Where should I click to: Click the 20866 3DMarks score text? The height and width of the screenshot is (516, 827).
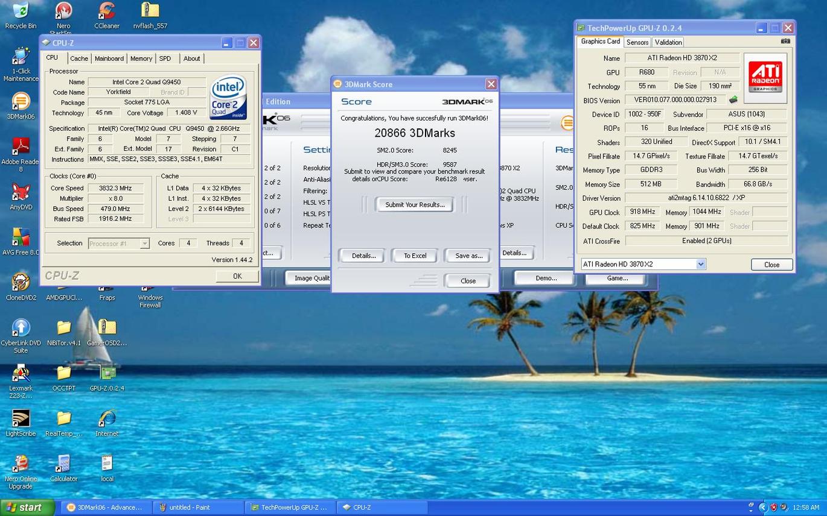pyautogui.click(x=415, y=133)
